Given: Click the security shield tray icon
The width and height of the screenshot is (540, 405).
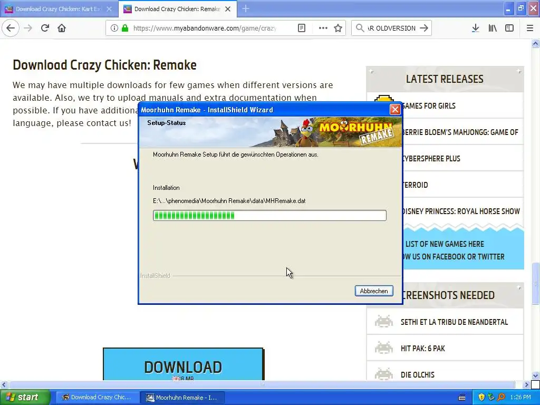Looking at the screenshot, I should pyautogui.click(x=481, y=398).
